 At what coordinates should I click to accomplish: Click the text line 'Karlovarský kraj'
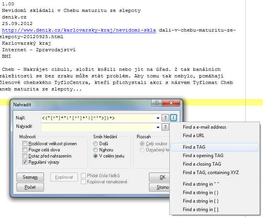click(x=26, y=43)
